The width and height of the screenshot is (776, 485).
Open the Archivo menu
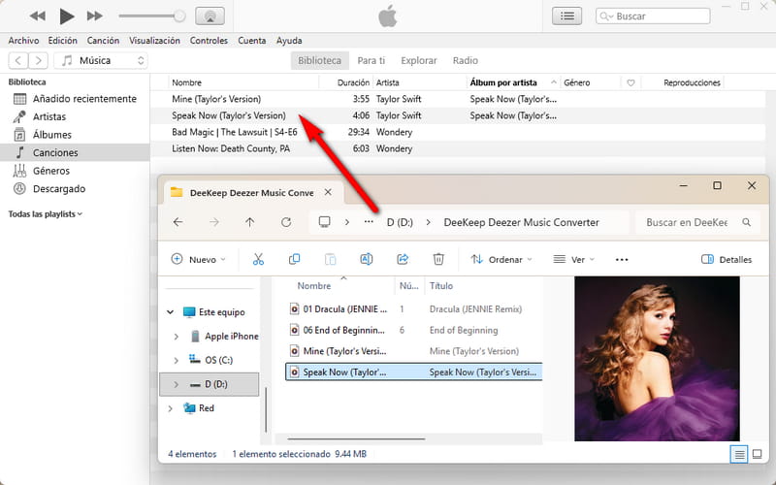[x=23, y=41]
